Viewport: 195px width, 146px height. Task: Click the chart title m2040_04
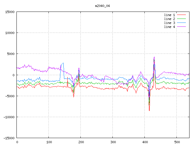(102, 6)
